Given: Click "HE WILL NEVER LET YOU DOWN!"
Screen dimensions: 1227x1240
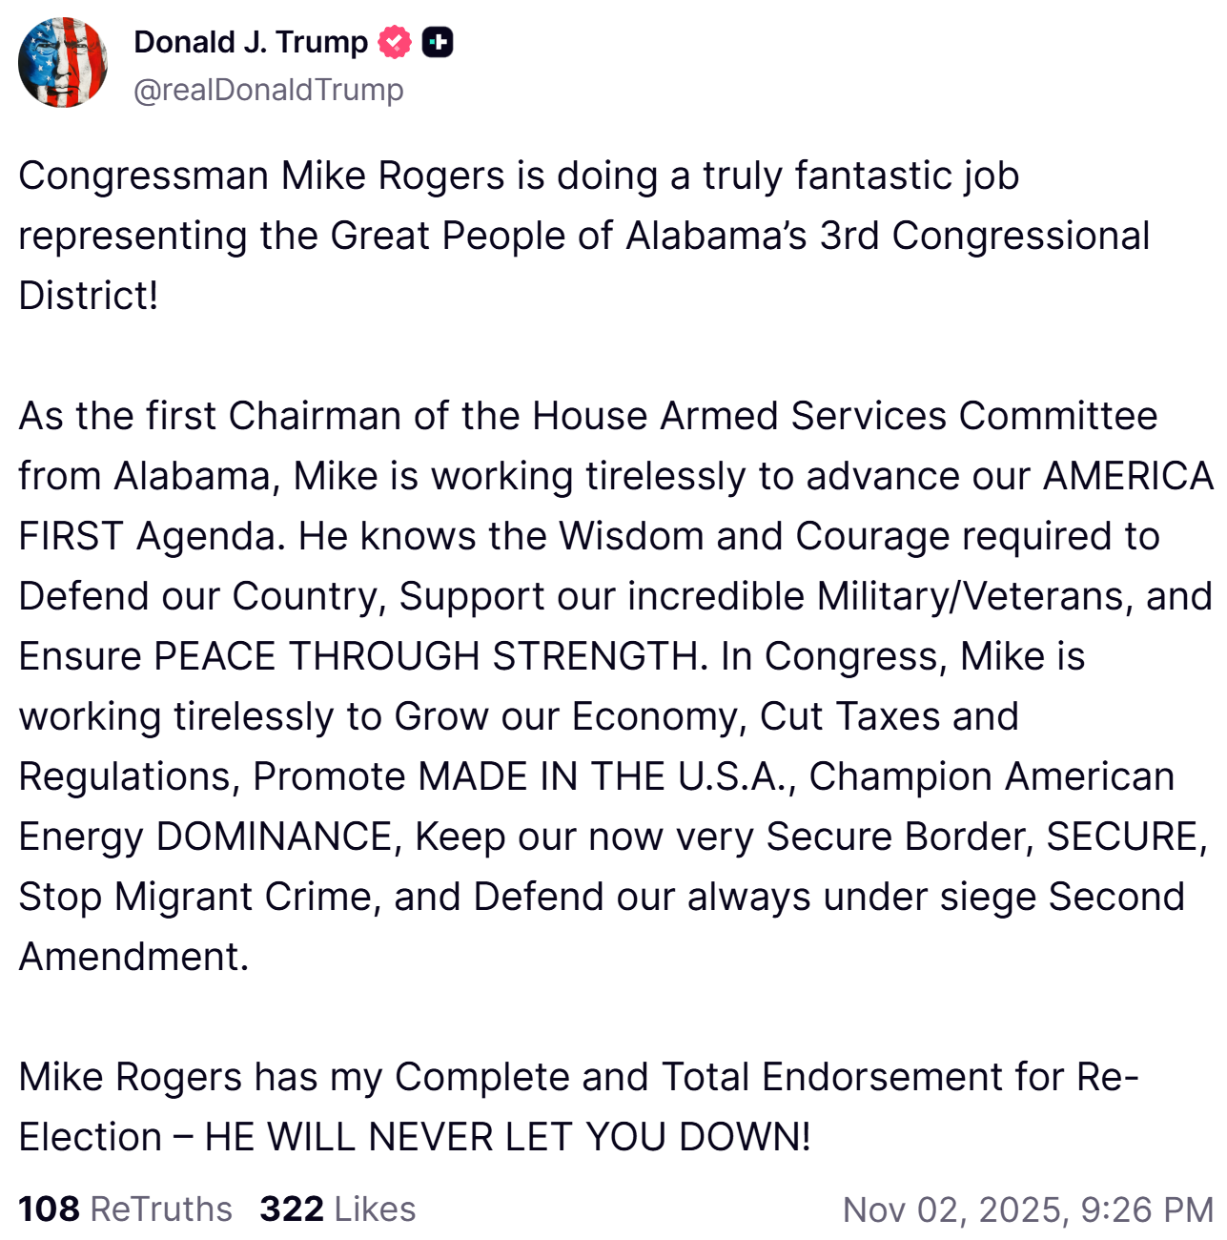Looking at the screenshot, I should pyautogui.click(x=507, y=1138).
